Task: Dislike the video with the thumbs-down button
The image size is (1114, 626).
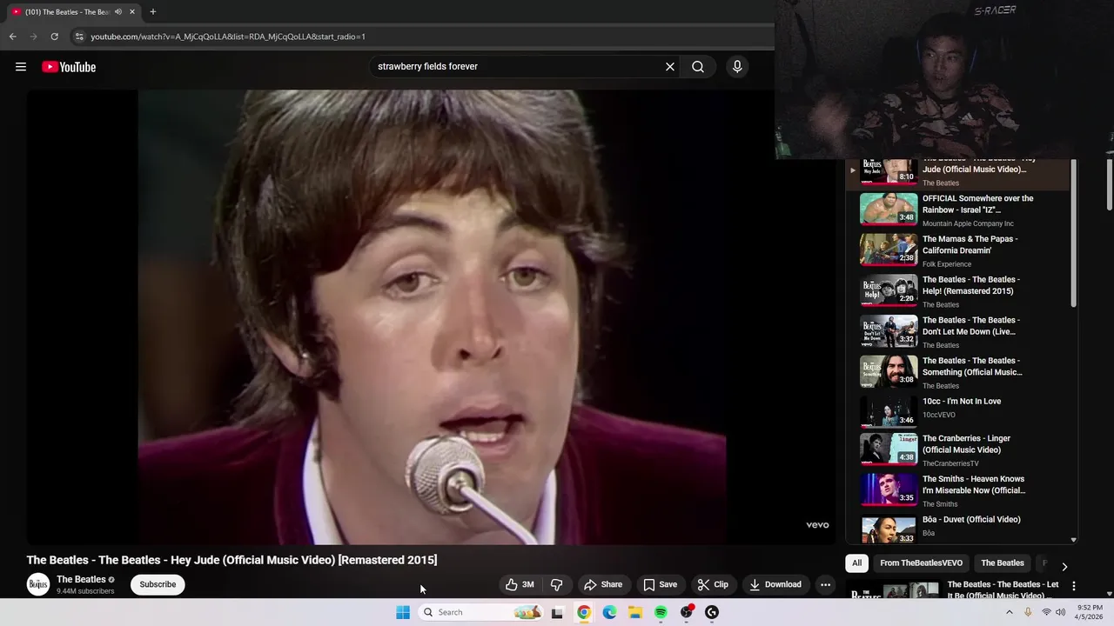Action: coord(557,584)
